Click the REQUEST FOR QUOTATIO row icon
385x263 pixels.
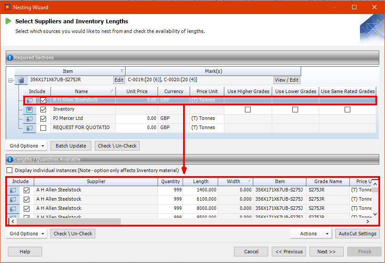point(29,128)
